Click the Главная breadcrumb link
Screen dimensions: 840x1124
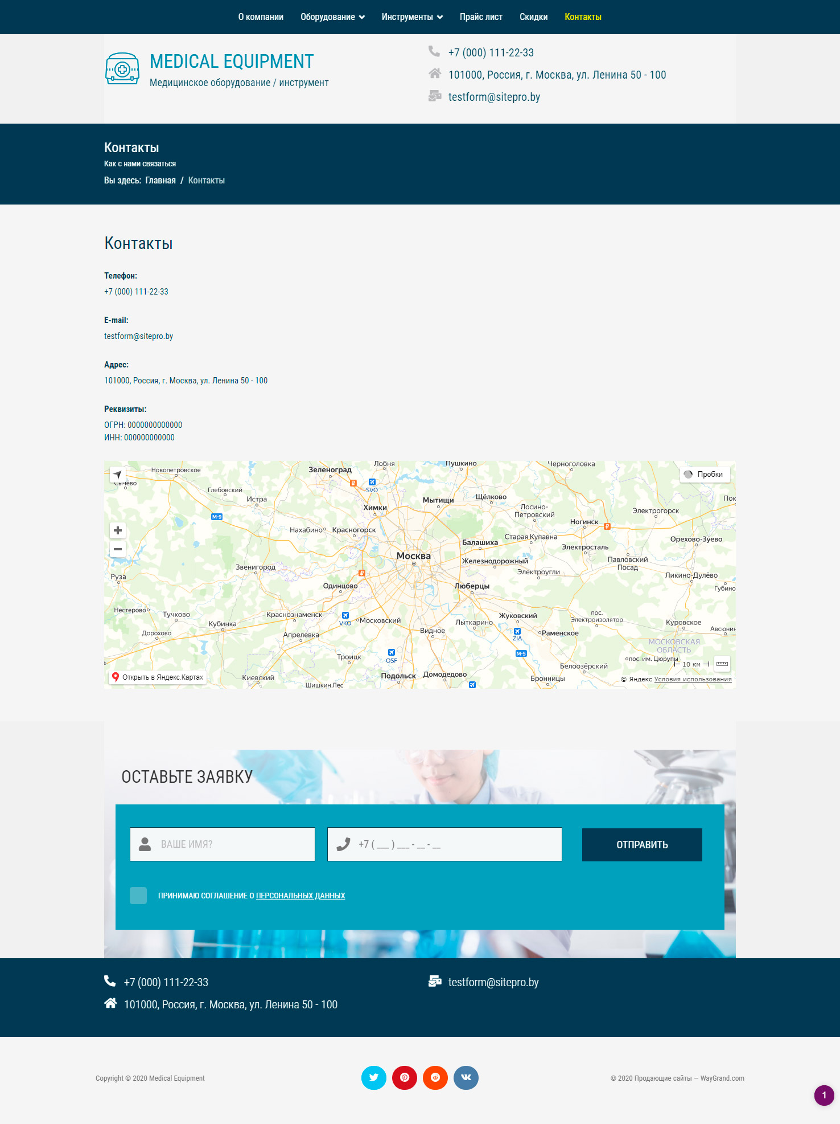click(160, 181)
